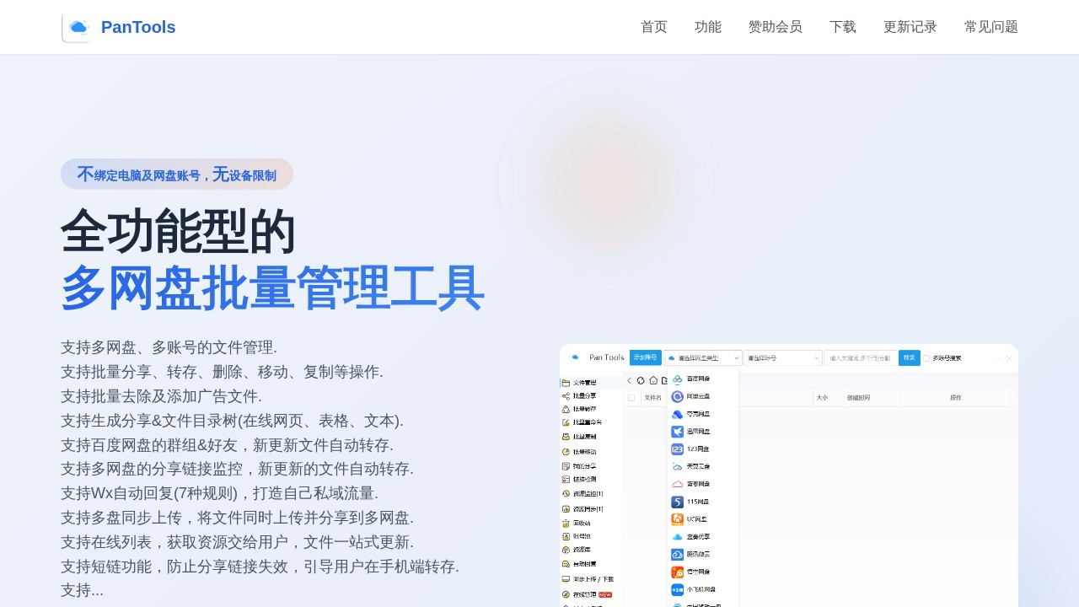The image size is (1079, 607).
Task: Click the 夸克网盘 icon in the dropdown list
Action: pos(677,414)
